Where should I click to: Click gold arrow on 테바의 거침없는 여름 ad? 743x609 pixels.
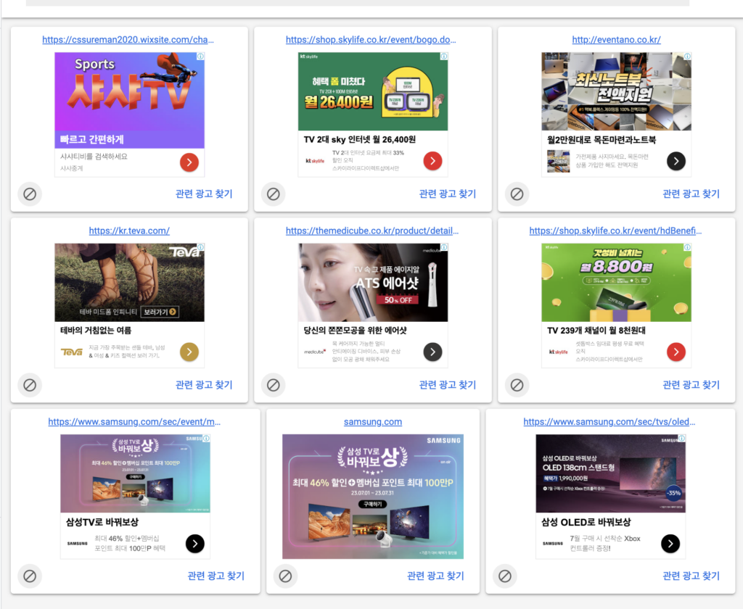pyautogui.click(x=189, y=352)
